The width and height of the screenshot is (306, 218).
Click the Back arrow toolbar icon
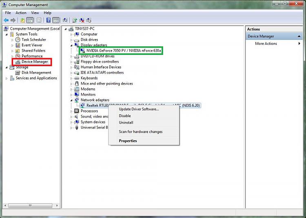(6, 20)
